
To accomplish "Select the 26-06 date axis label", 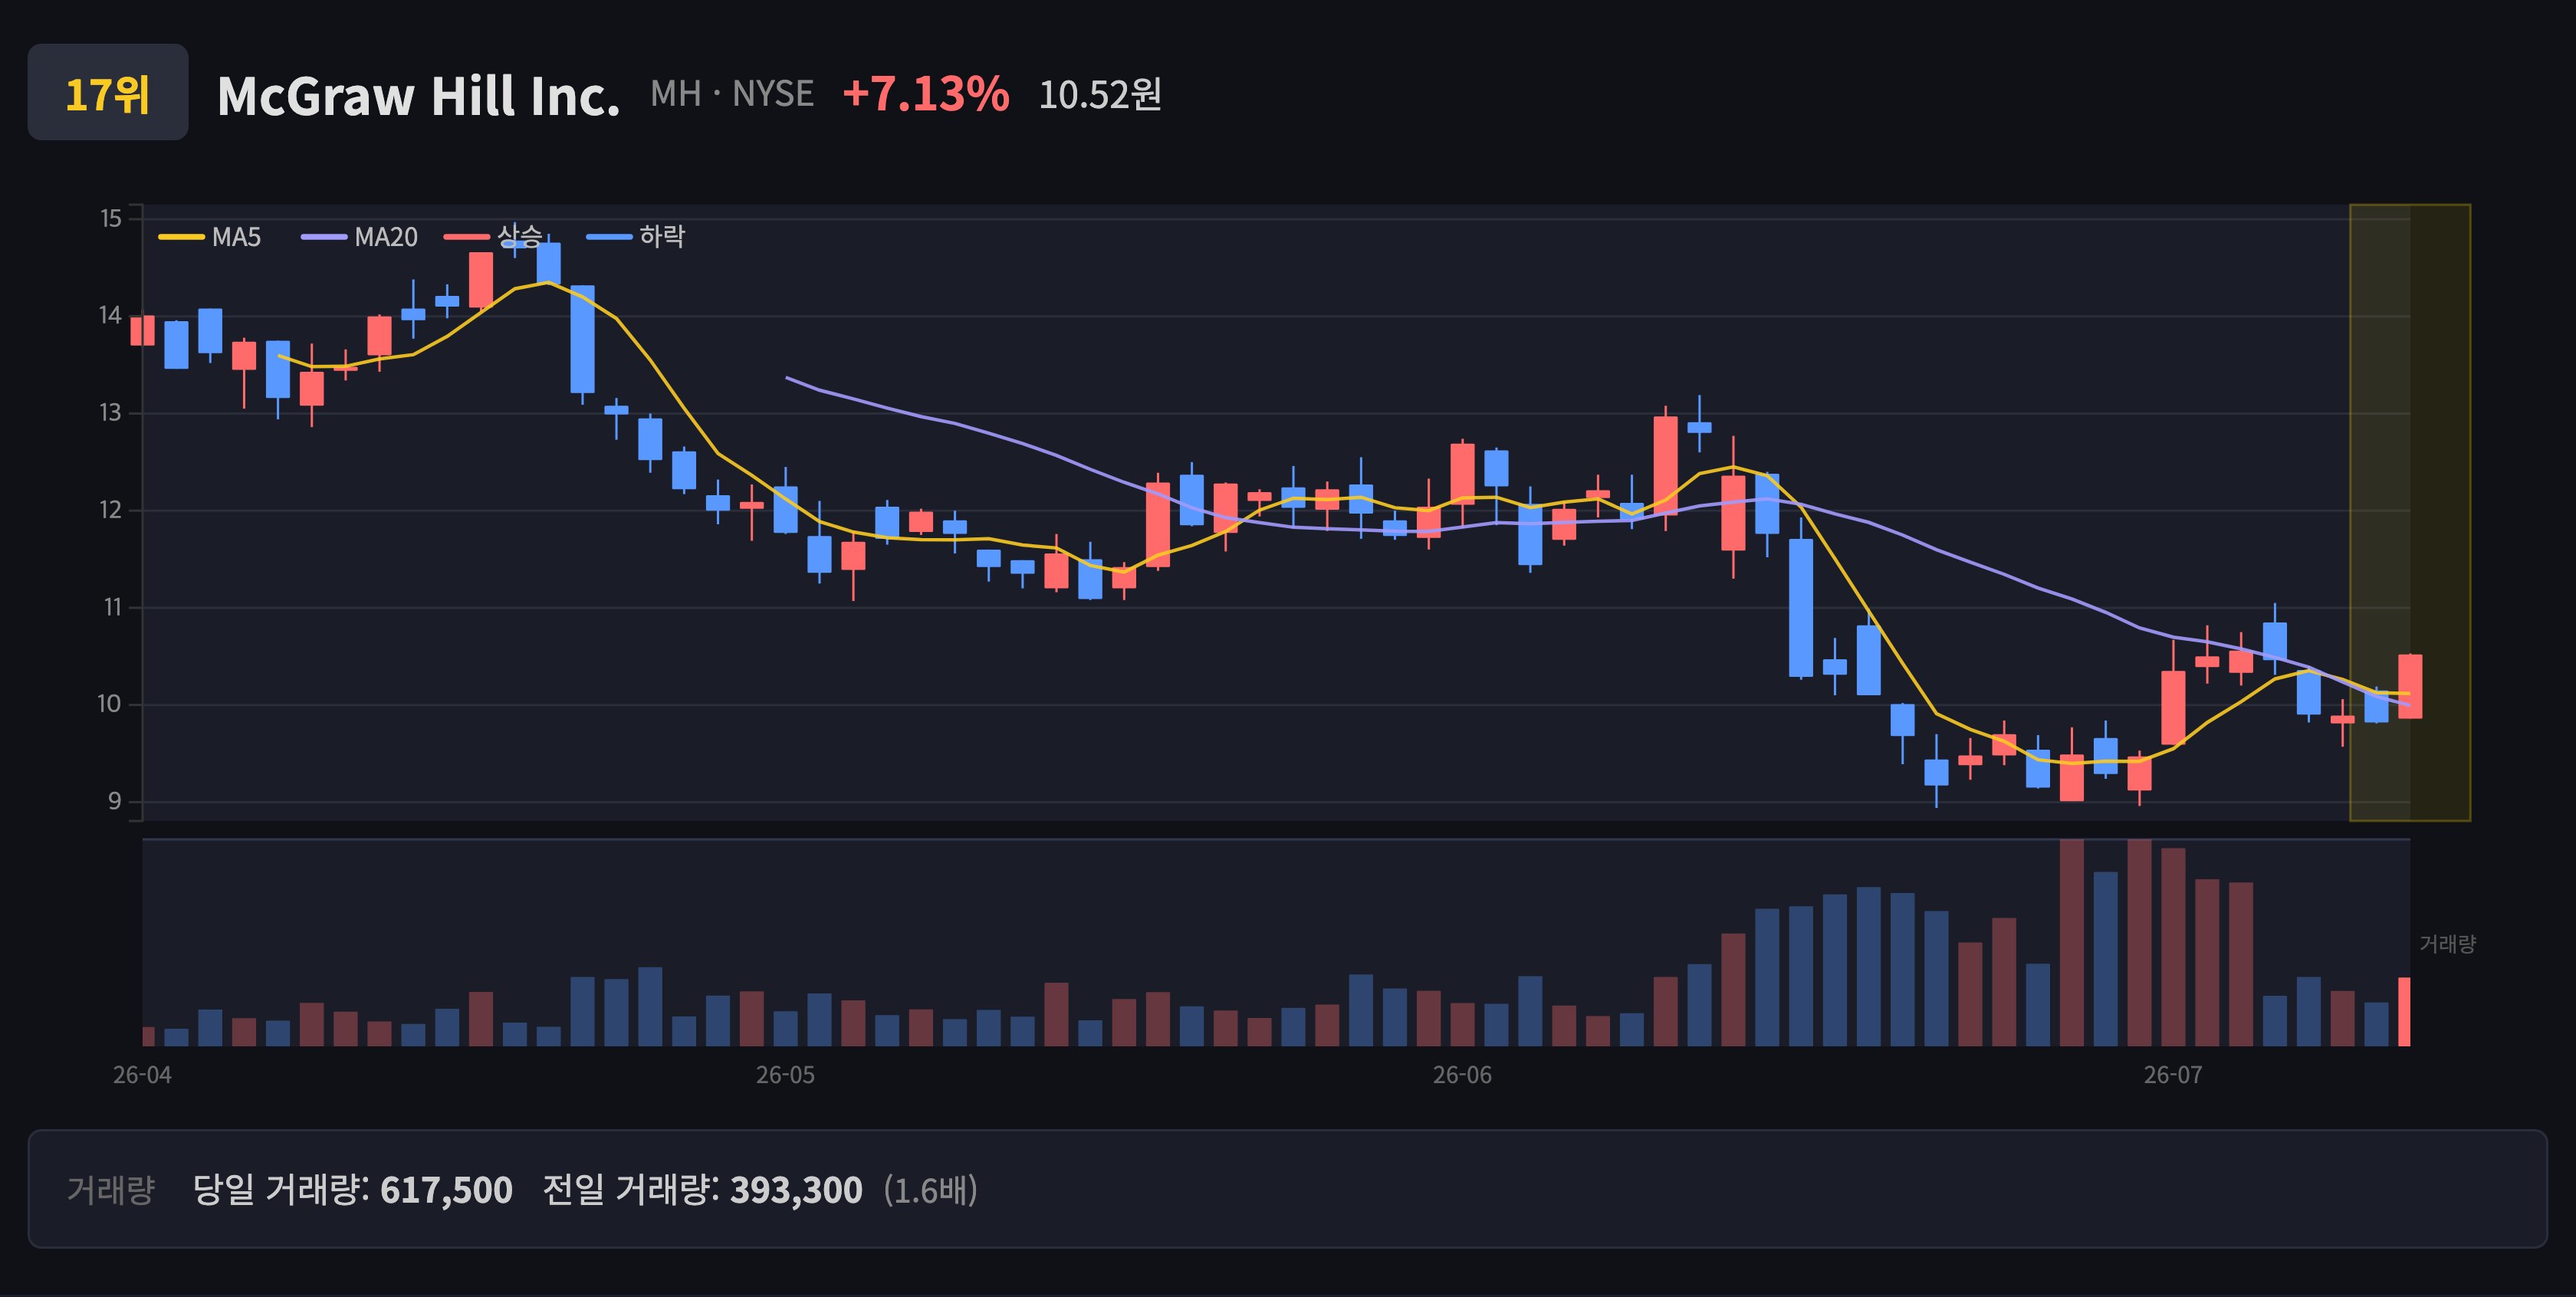I will click(1462, 1075).
